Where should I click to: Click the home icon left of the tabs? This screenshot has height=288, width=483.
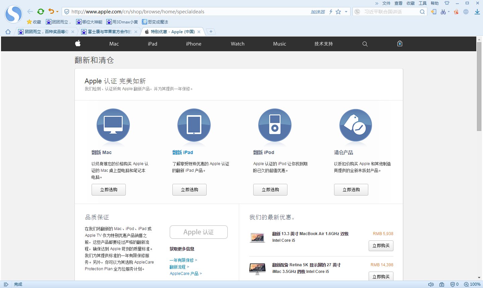point(8,32)
